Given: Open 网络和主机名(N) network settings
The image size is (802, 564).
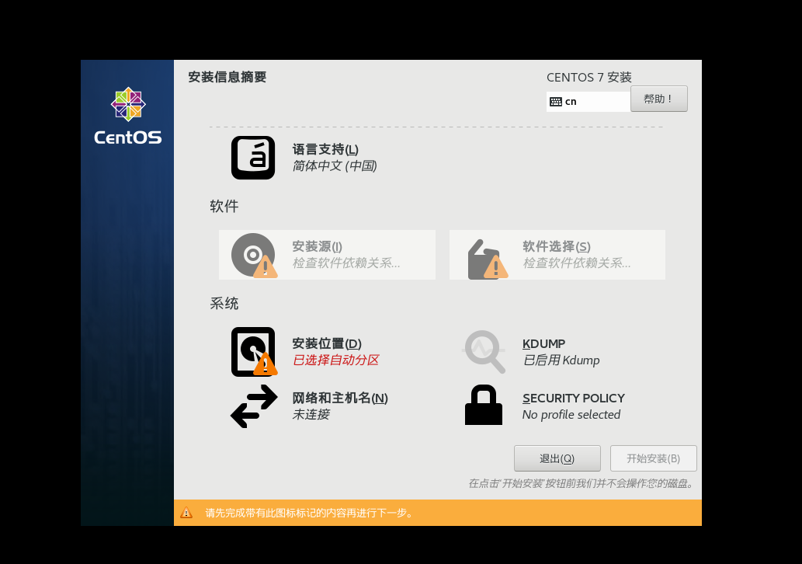Looking at the screenshot, I should [x=340, y=399].
